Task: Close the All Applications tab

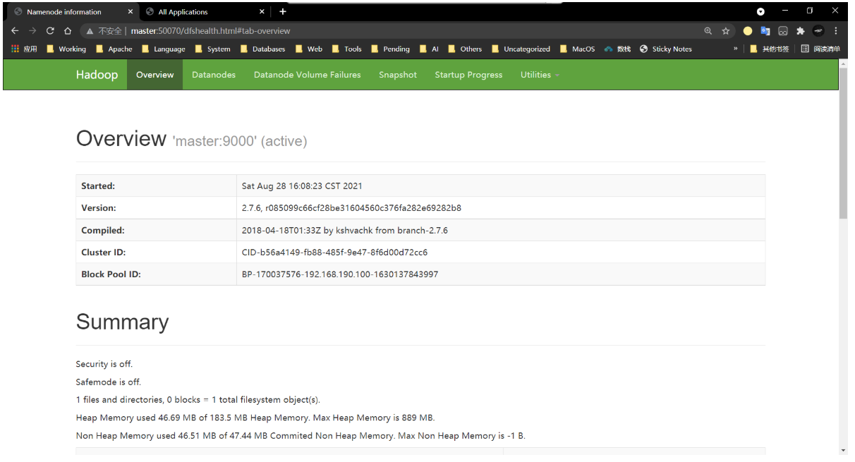Action: 262,12
